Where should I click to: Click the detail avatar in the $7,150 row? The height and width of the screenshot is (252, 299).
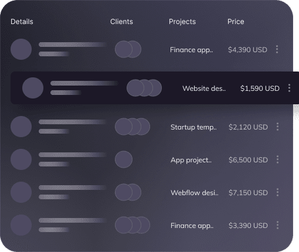(x=21, y=192)
